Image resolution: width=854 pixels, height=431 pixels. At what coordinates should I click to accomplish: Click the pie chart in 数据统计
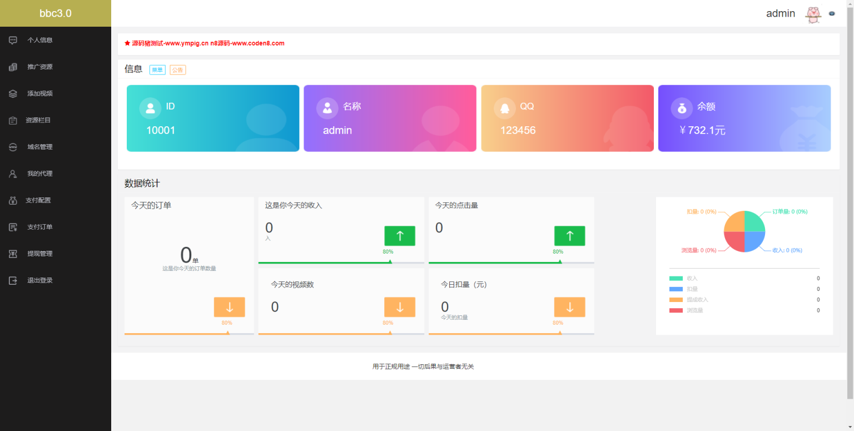744,230
